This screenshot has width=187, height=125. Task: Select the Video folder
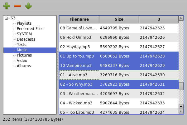(22, 61)
